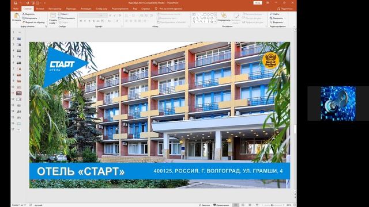Open the Select (Выделить) dropdown
Viewport: 369px width, 207px height.
pyautogui.click(x=277, y=22)
